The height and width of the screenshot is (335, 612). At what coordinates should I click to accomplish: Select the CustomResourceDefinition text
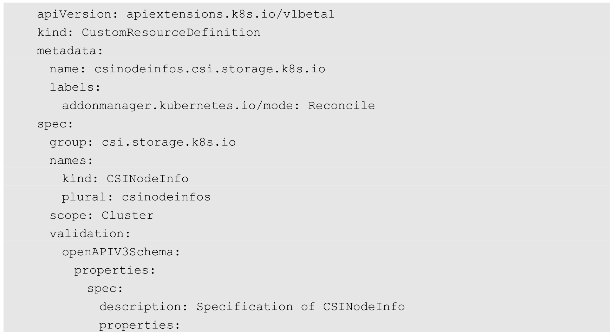tap(171, 32)
